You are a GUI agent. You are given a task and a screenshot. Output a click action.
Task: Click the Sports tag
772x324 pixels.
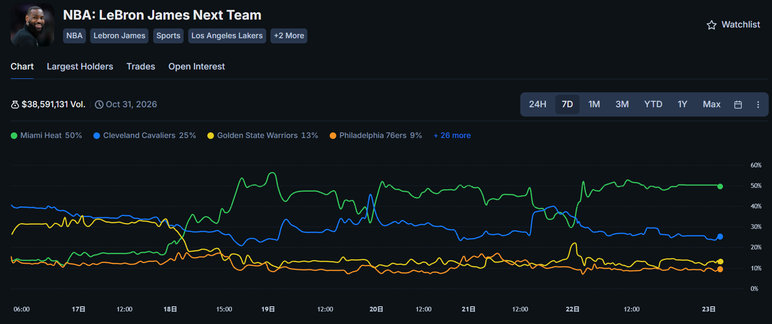[168, 36]
